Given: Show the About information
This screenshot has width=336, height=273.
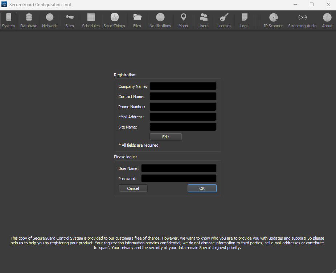Looking at the screenshot, I should [327, 20].
